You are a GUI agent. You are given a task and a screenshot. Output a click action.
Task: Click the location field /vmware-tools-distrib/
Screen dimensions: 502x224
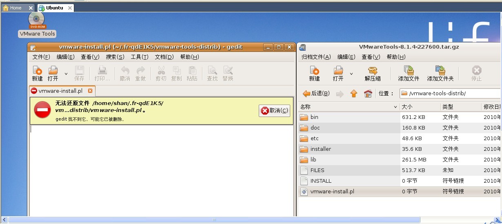coord(449,94)
